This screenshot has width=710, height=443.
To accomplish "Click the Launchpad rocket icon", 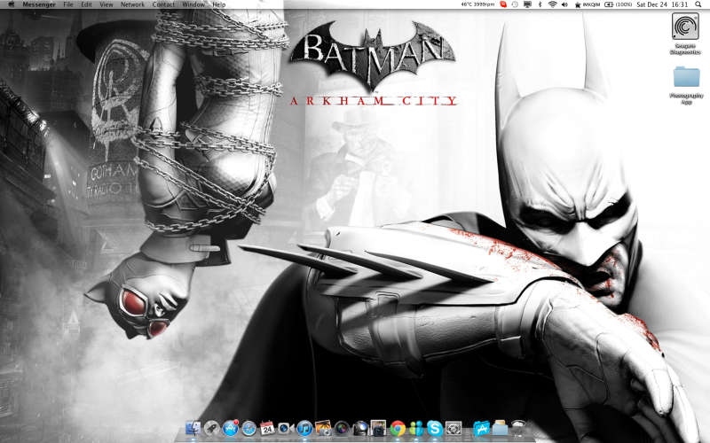I will [x=211, y=428].
